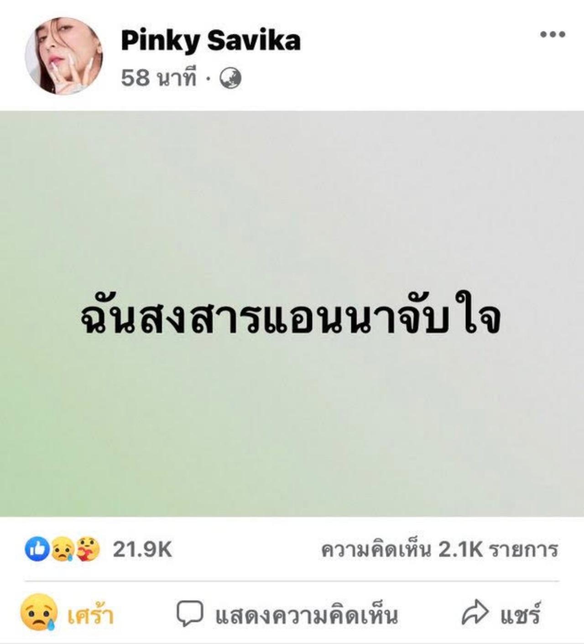Open Pinky Savika's profile picture
Screen dimensions: 584x644
coord(64,56)
